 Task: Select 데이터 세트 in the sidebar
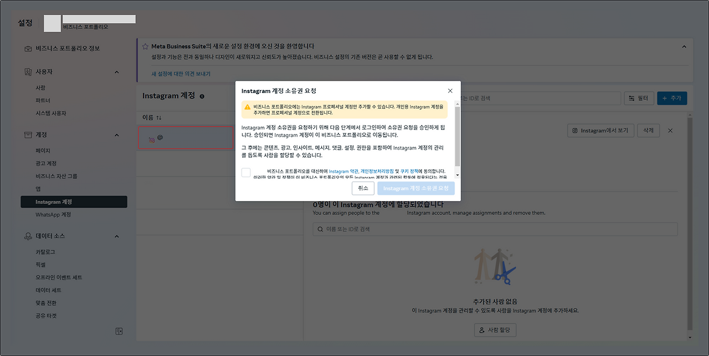point(49,291)
